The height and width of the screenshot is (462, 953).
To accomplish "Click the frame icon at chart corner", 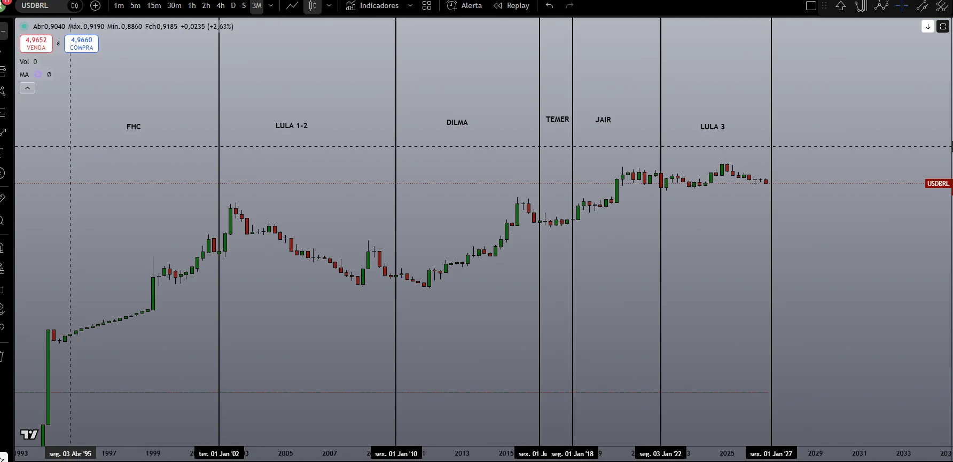I will (x=943, y=26).
